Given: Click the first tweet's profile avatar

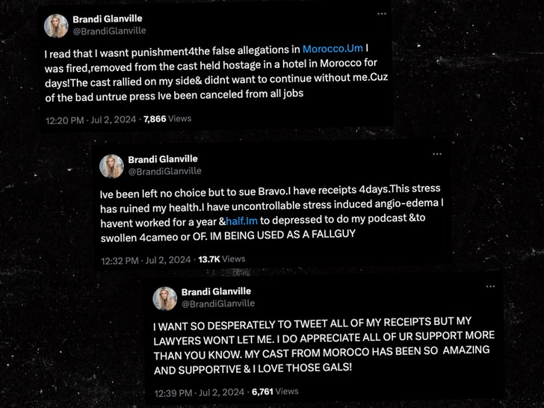Looking at the screenshot, I should [x=56, y=25].
